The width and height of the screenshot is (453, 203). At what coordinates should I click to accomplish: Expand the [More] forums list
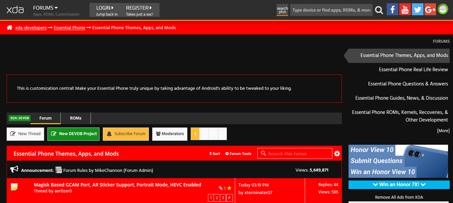pyautogui.click(x=443, y=131)
